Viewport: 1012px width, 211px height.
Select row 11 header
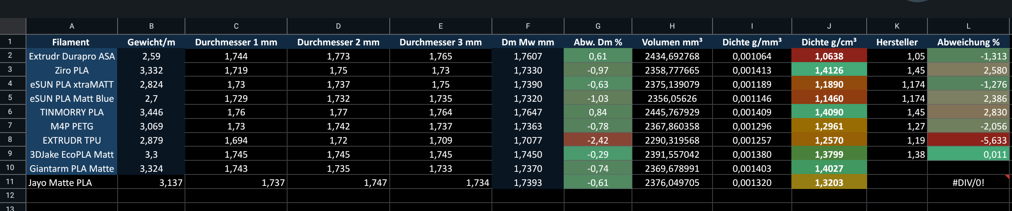13,182
